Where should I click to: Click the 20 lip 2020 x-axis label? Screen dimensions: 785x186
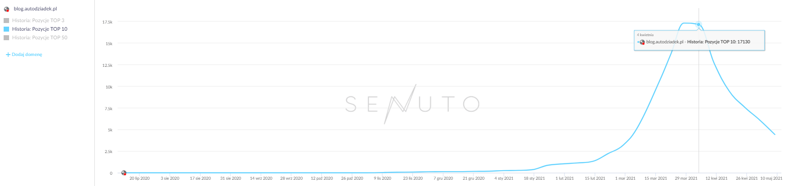pos(139,178)
